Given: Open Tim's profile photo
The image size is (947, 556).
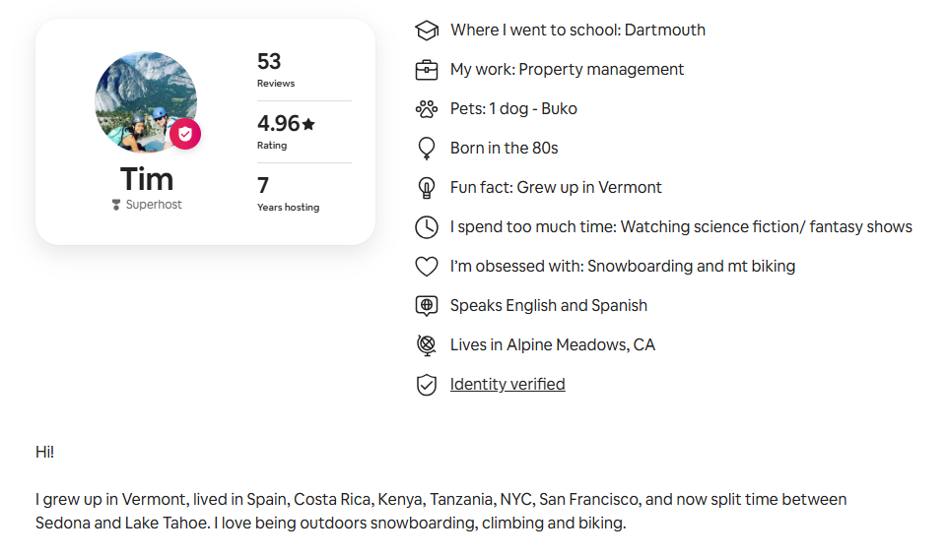Looking at the screenshot, I should point(144,100).
